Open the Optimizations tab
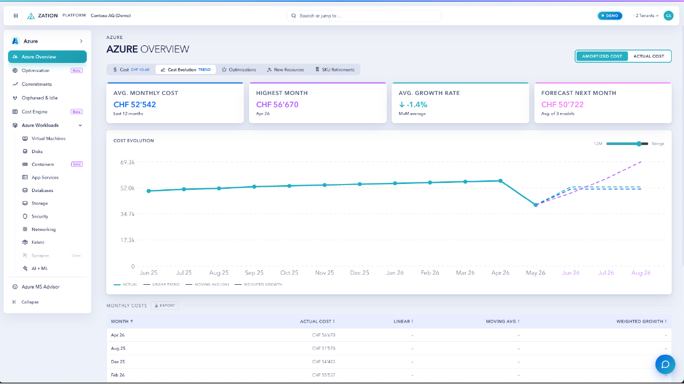The width and height of the screenshot is (684, 384). [x=239, y=69]
